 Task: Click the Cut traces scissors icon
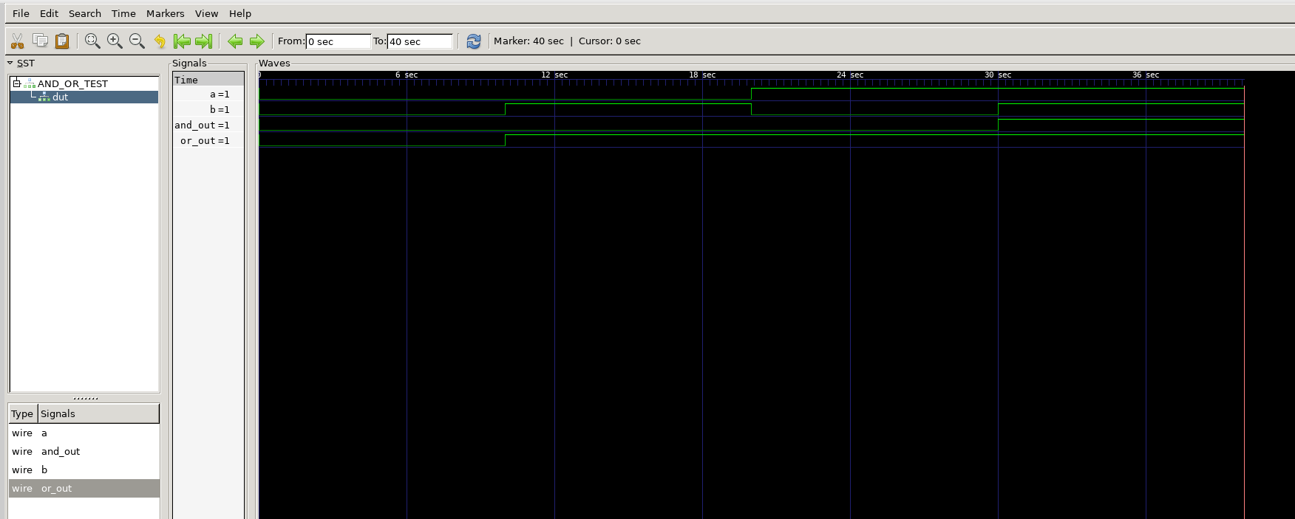coord(18,41)
